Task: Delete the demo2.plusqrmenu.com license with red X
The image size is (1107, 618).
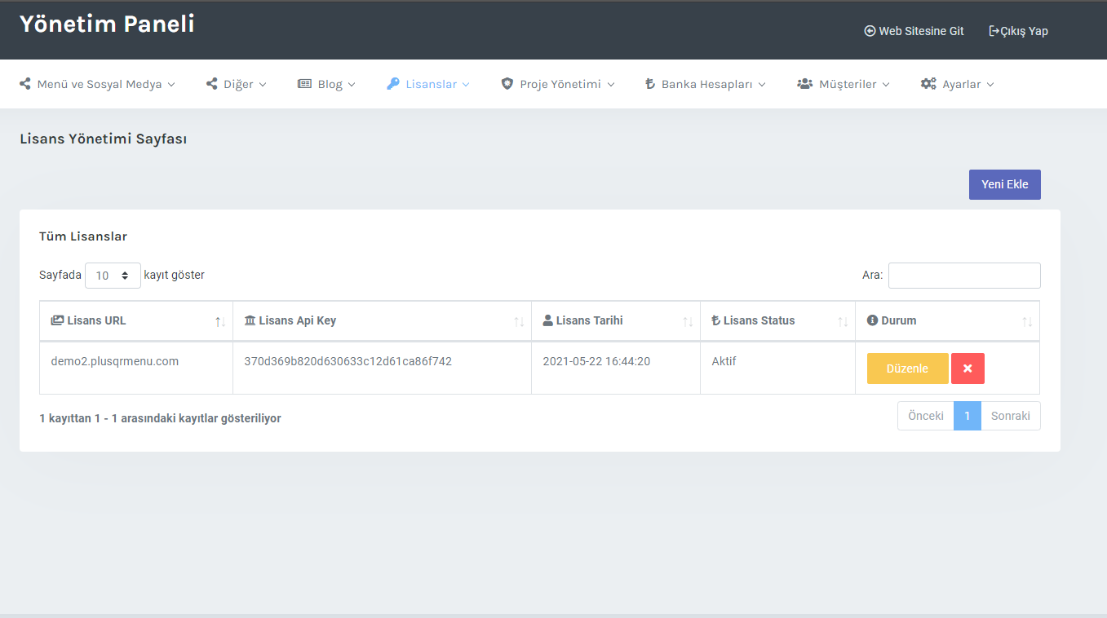Action: [968, 369]
